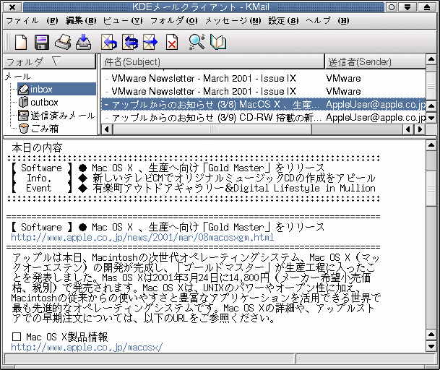Viewport: 440px width, 370px height.
Task: Select the アップルからのお知らせ (3/9) CD-RW message
Action: point(263,117)
